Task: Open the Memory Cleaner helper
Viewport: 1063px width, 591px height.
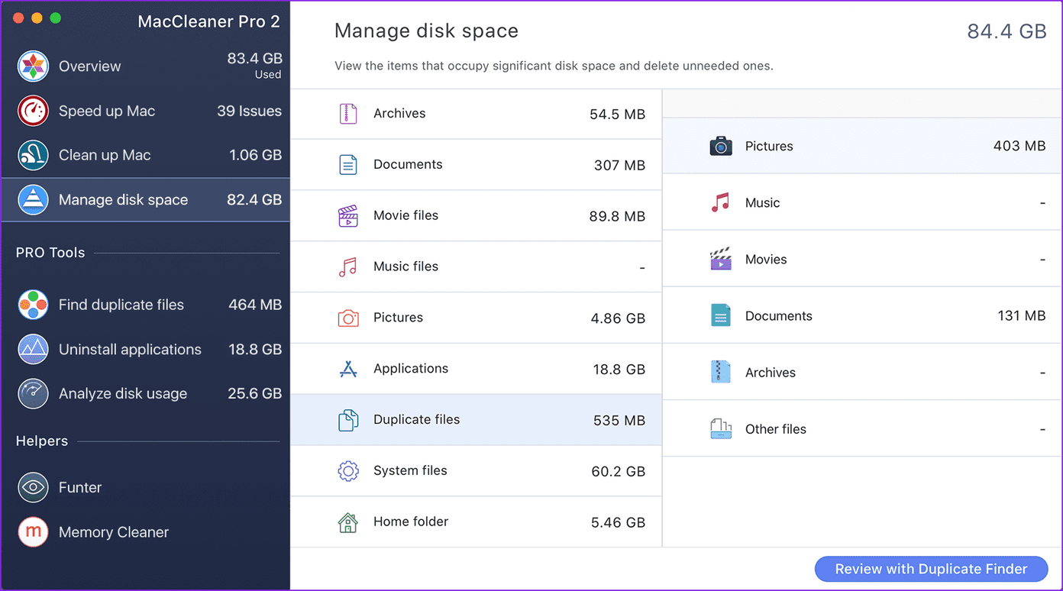Action: click(x=146, y=532)
